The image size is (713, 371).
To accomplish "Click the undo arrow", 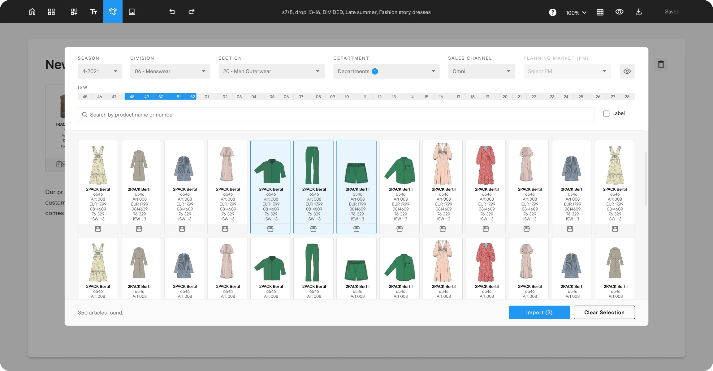I will coord(172,12).
